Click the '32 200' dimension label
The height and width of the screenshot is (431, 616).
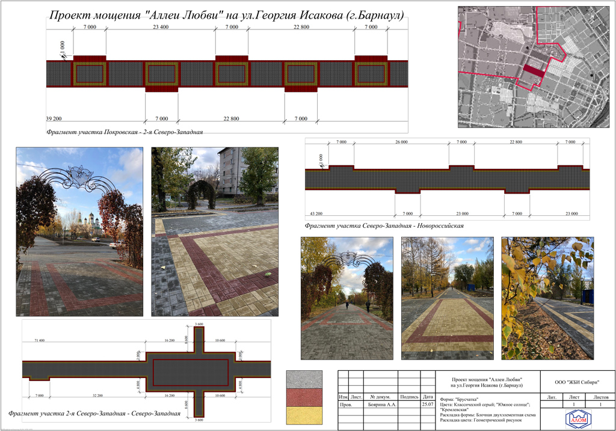coord(97,396)
